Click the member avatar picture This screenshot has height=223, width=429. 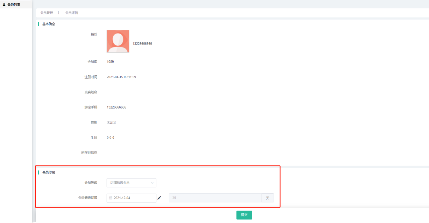118,41
